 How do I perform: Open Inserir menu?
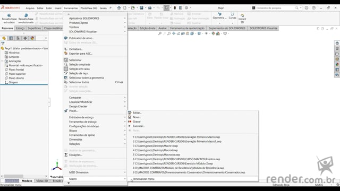(x=58, y=8)
